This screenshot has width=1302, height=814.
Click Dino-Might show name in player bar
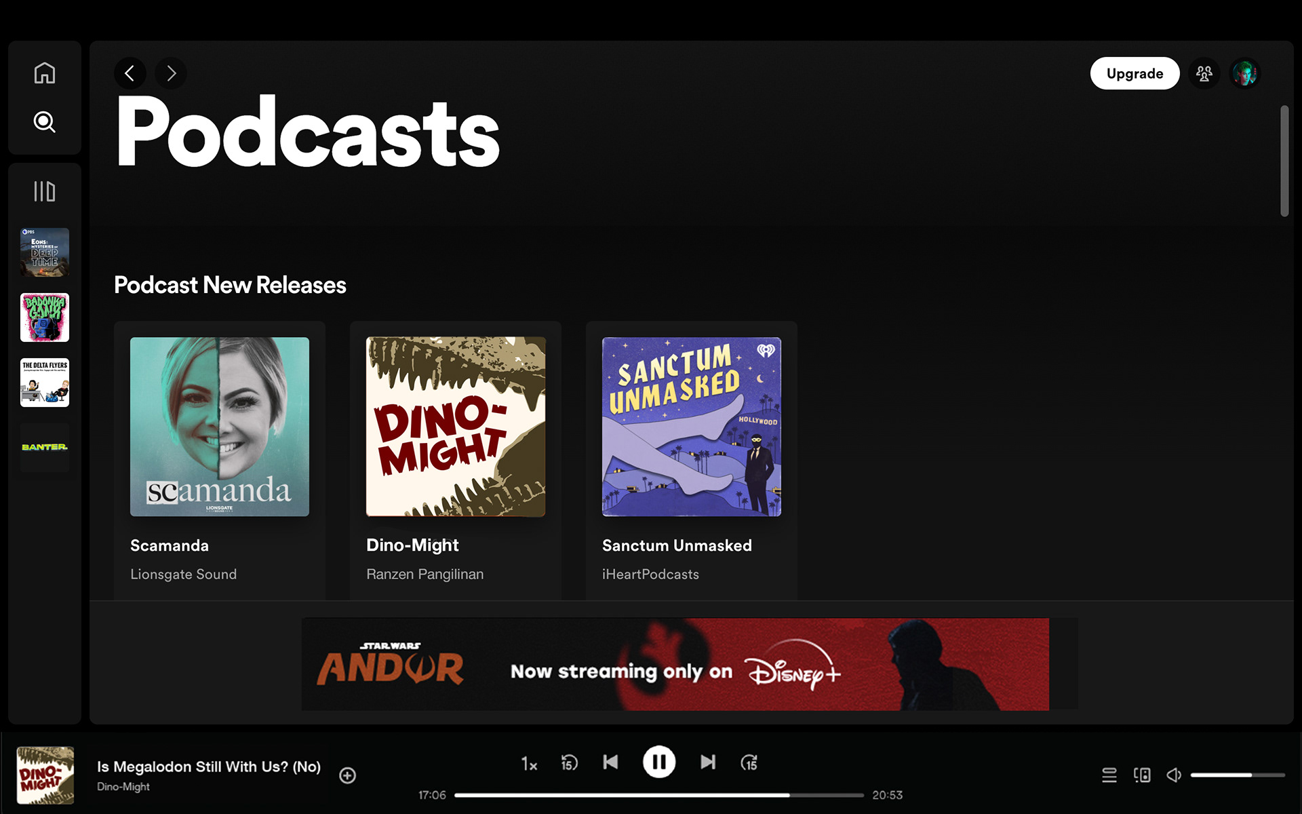(x=123, y=787)
